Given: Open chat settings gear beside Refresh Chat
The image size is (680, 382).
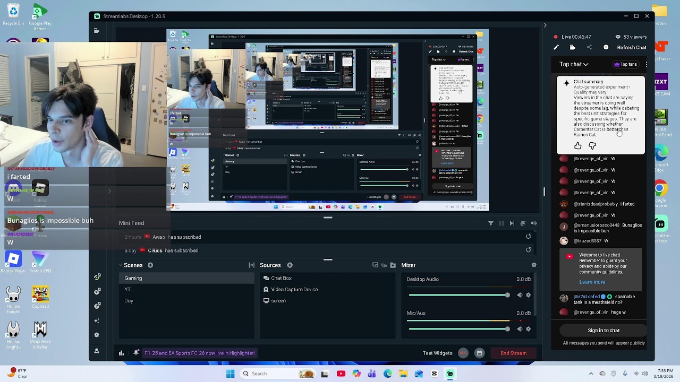Looking at the screenshot, I should (606, 47).
